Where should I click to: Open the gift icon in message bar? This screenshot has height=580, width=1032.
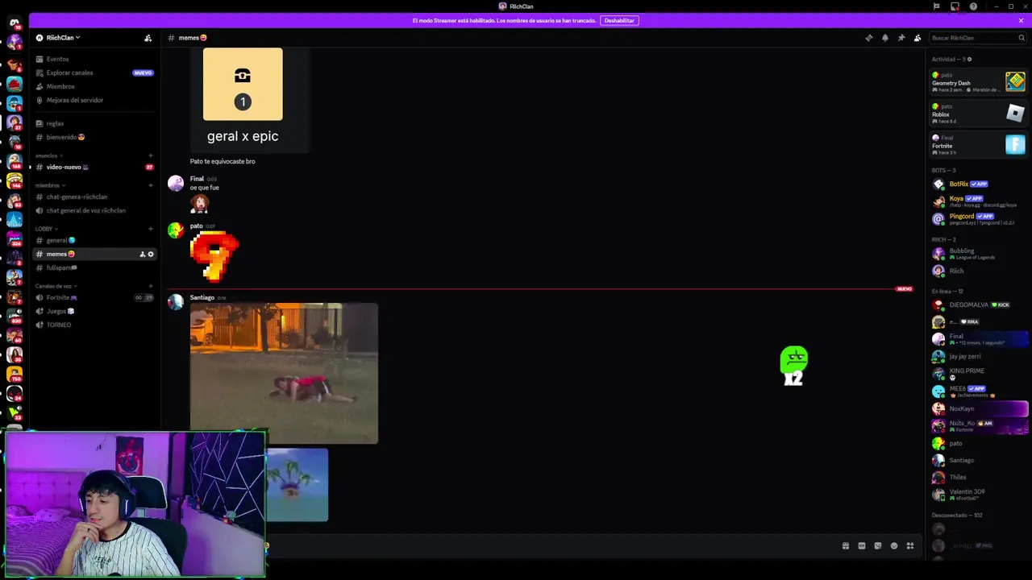pyautogui.click(x=845, y=546)
